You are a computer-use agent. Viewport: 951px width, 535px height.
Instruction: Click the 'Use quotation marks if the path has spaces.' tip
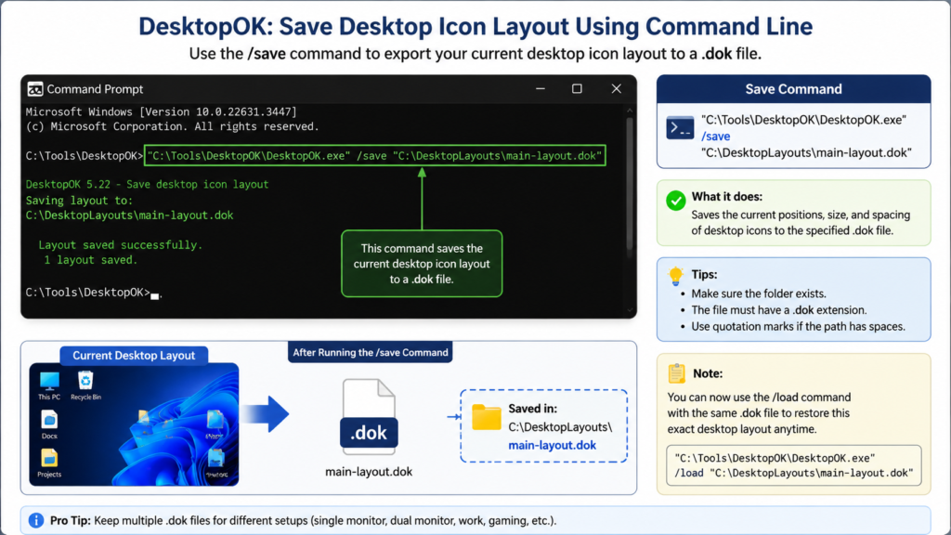click(x=798, y=326)
